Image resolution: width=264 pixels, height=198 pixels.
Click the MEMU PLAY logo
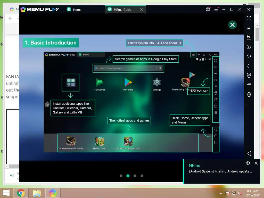pyautogui.click(x=40, y=9)
